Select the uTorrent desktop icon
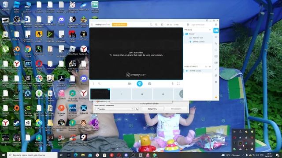Viewport: 282px width, 158px height. pyautogui.click(x=5, y=50)
